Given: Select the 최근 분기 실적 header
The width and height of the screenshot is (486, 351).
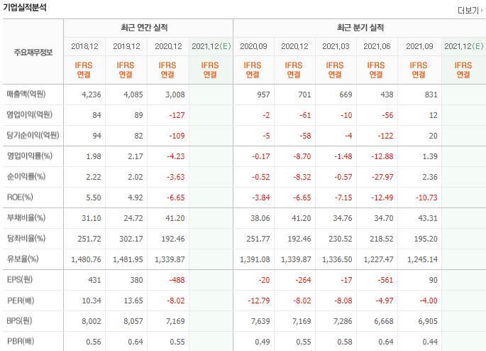Looking at the screenshot, I should pos(360,28).
